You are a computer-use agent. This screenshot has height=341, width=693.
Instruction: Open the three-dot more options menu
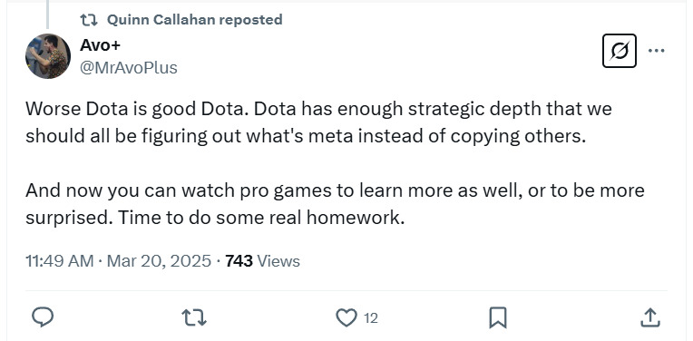click(657, 51)
